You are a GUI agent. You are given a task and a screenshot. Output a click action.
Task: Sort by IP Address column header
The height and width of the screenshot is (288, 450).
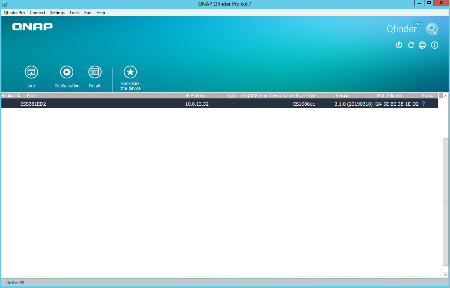point(195,96)
